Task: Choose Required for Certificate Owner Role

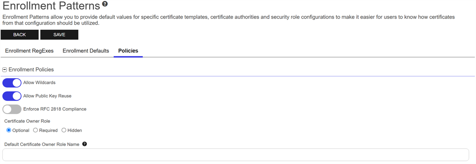Action: [35, 130]
